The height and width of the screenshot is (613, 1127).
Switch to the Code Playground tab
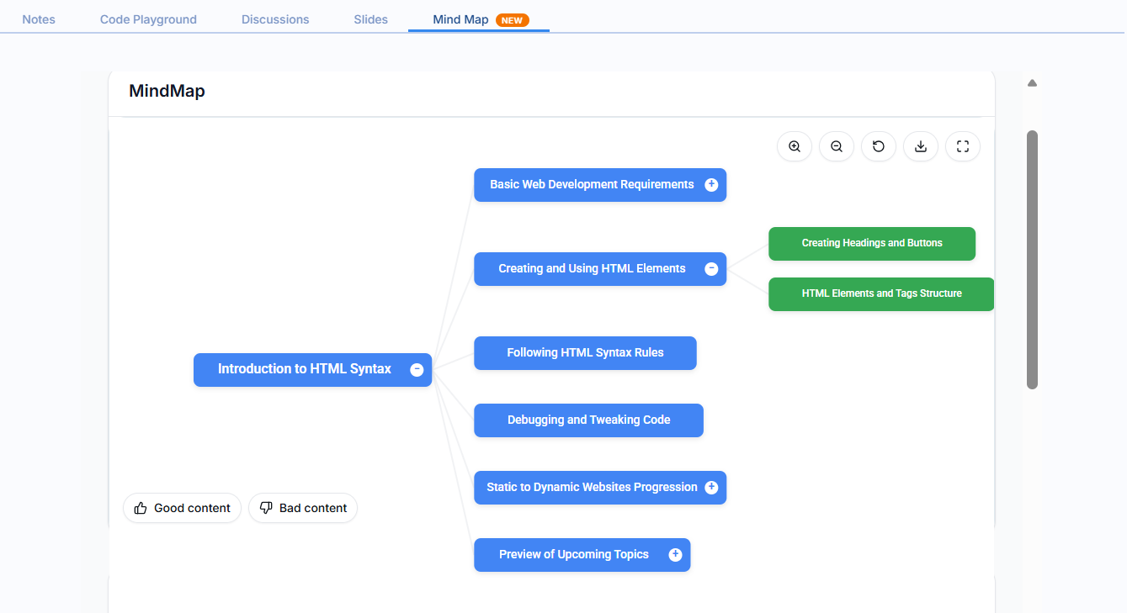point(147,18)
